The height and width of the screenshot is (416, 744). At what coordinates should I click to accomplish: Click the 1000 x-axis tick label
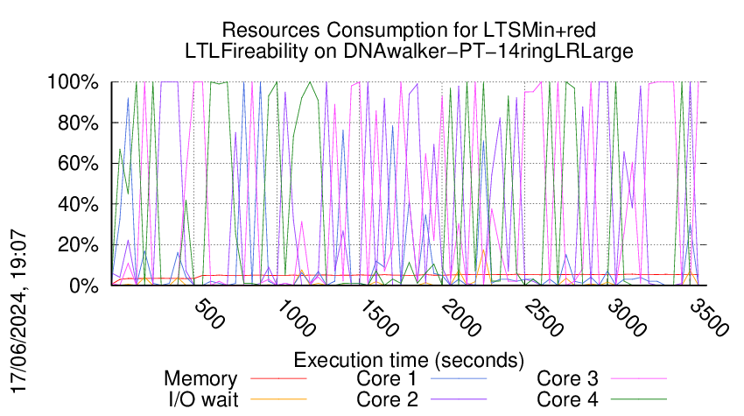pyautogui.click(x=296, y=318)
